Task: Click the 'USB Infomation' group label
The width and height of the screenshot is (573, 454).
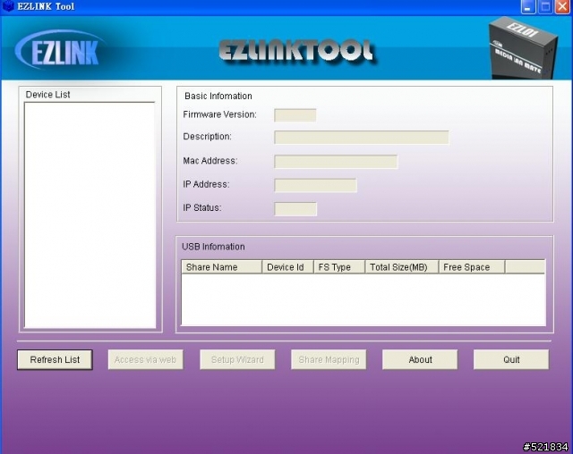Action: point(213,247)
